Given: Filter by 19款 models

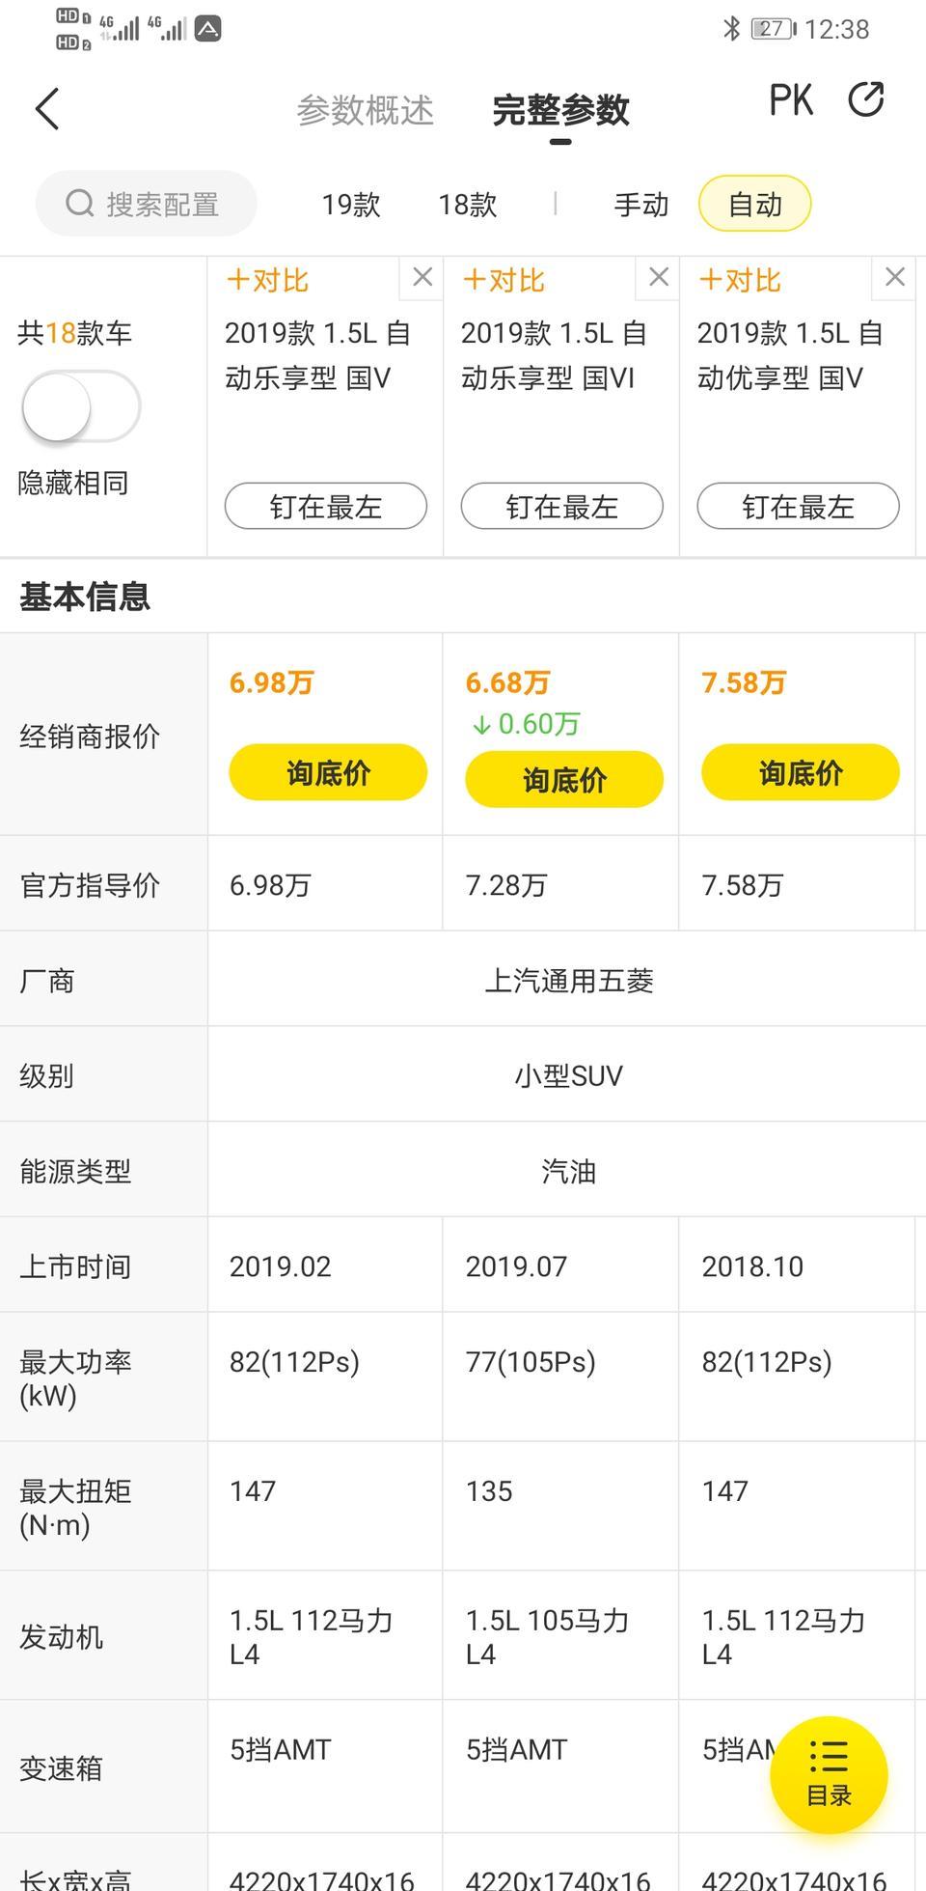Looking at the screenshot, I should (351, 205).
